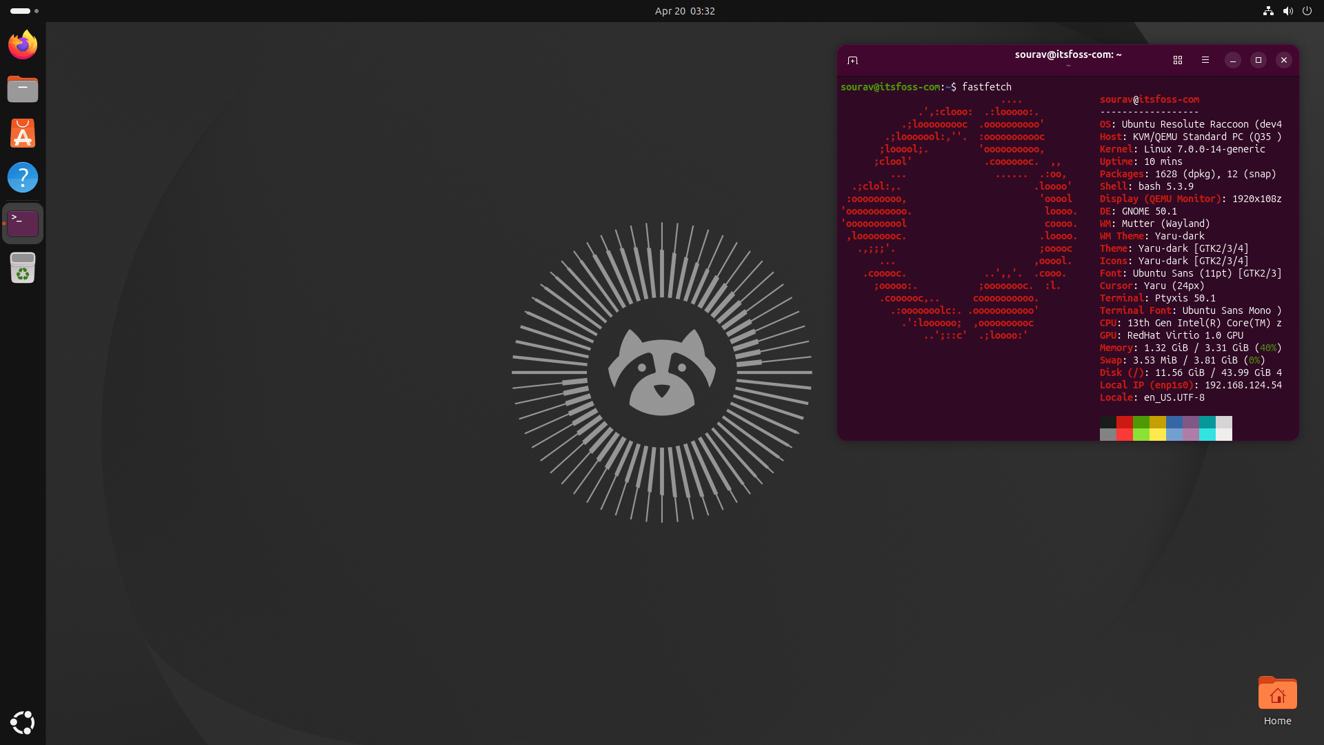This screenshot has width=1324, height=745.
Task: Open the Trash from the dock
Action: 22,268
